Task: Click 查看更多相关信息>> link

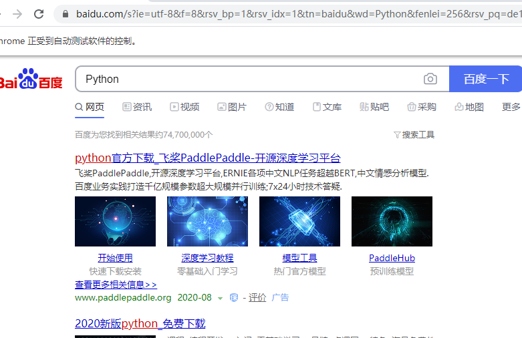Action: [x=116, y=285]
